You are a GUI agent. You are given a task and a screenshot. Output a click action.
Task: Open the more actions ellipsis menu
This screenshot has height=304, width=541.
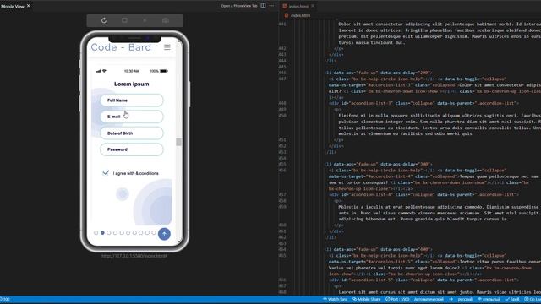[271, 6]
